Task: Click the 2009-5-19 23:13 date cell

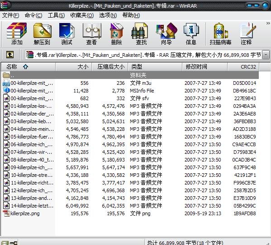Action: tap(203, 213)
